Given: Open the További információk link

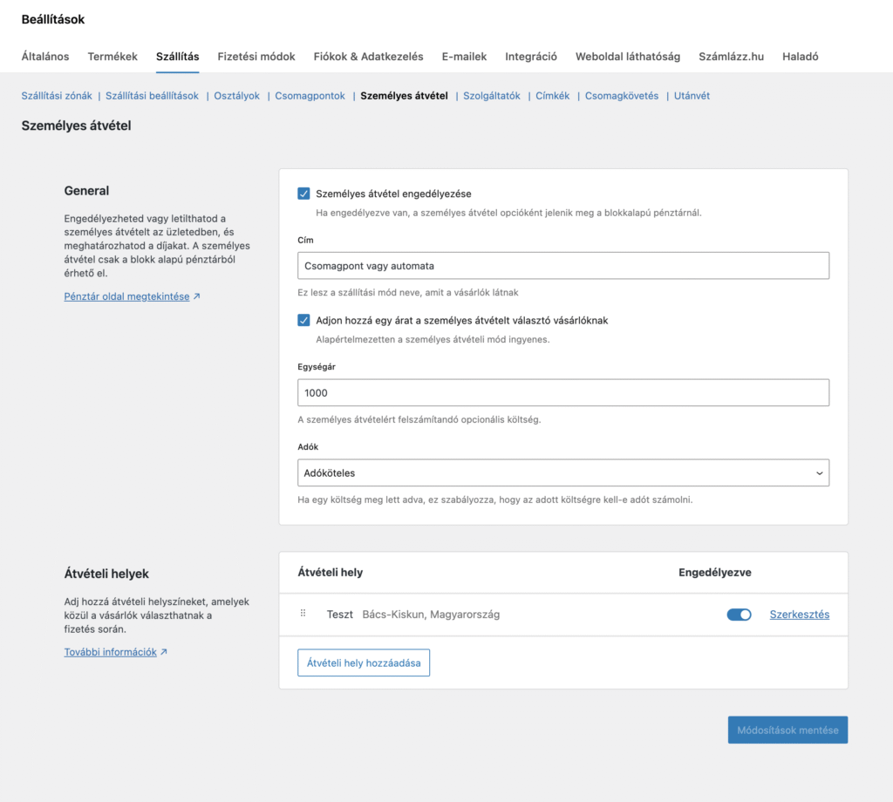Looking at the screenshot, I should click(x=111, y=651).
